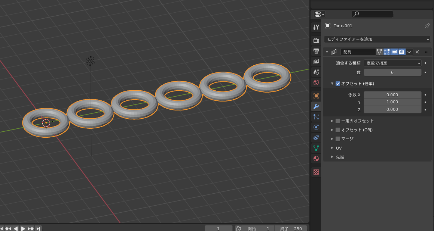Expand the 先端 subpanel
434x231 pixels.
pos(332,157)
